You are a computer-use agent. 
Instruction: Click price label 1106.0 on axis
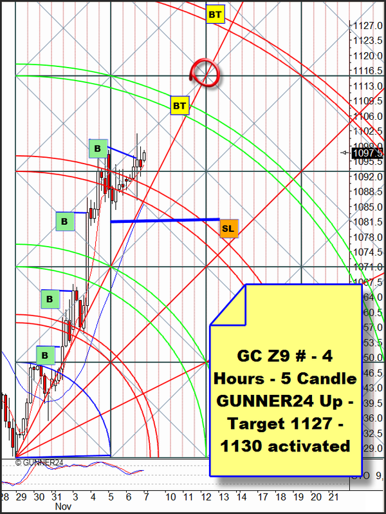tap(367, 117)
